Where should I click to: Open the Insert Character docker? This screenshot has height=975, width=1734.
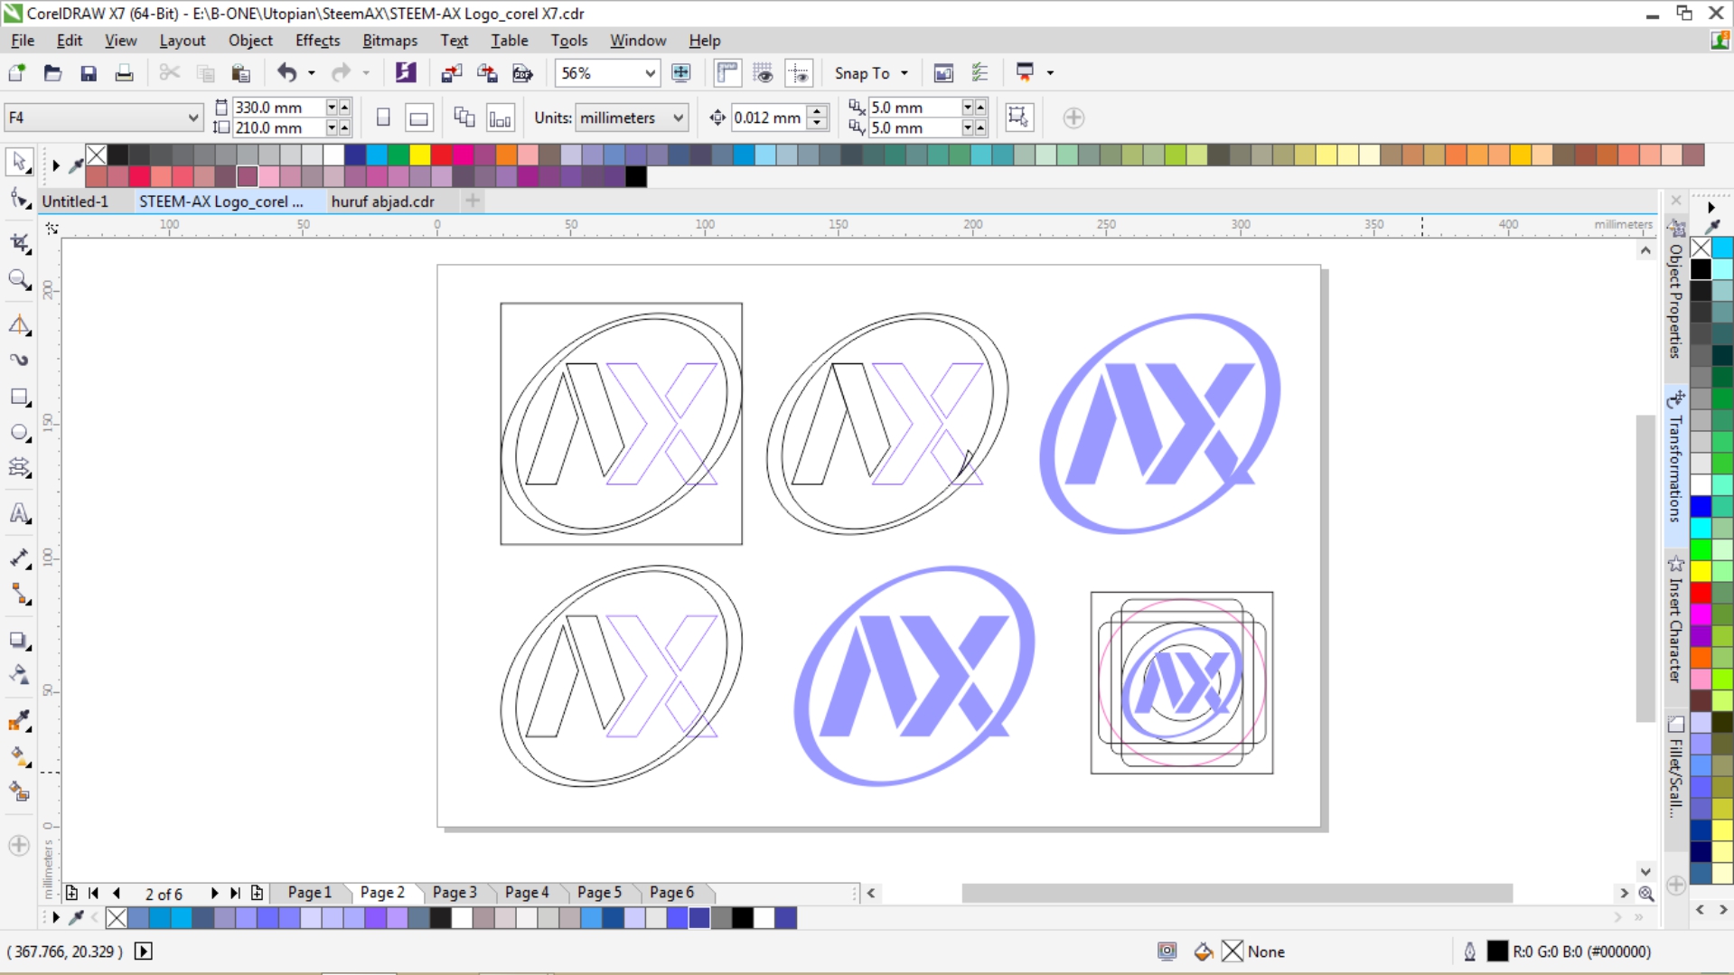1675,620
